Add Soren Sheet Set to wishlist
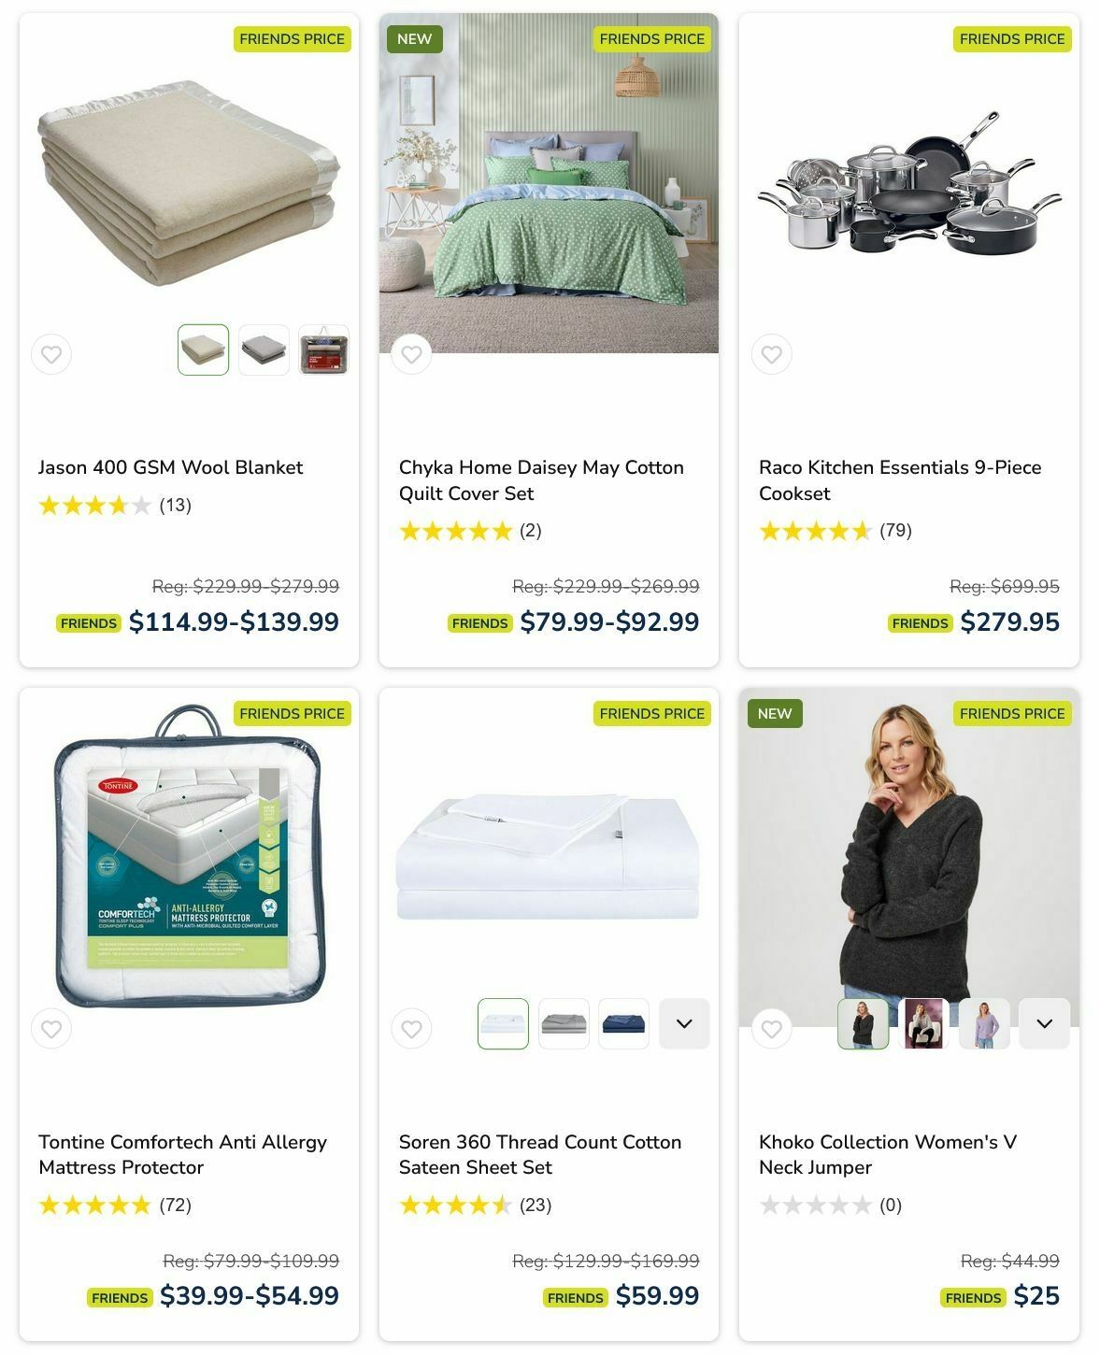 (411, 1029)
